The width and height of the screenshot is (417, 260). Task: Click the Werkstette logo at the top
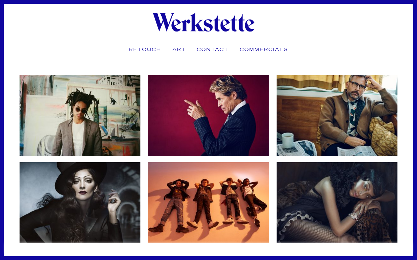click(203, 22)
